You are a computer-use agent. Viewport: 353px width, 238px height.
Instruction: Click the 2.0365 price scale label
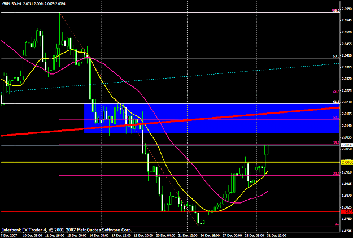[x=347, y=67]
